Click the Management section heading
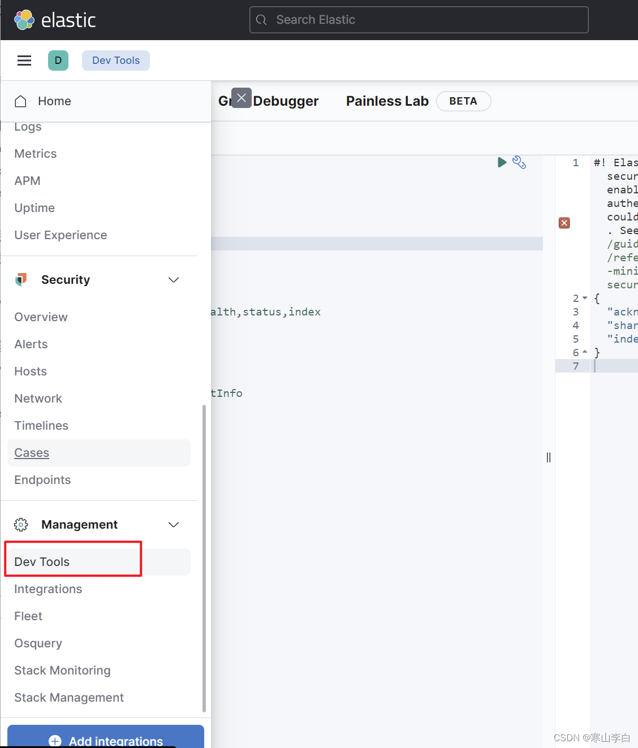 (x=79, y=525)
